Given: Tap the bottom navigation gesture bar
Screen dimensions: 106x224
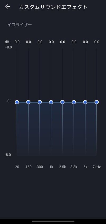Looking at the screenshot, I should [x=53, y=221].
